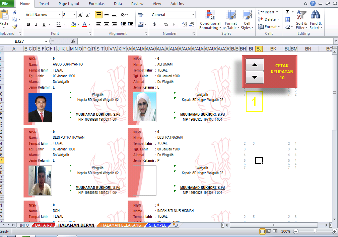Toggle Underline formatting
338x237 pixels.
44,24
